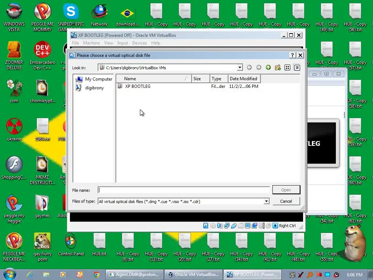
Task: Open the Input menu
Action: pos(122,43)
